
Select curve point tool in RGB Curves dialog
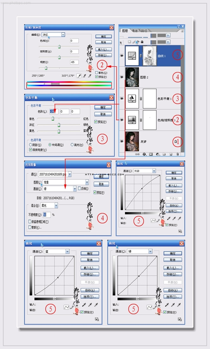point(153,220)
